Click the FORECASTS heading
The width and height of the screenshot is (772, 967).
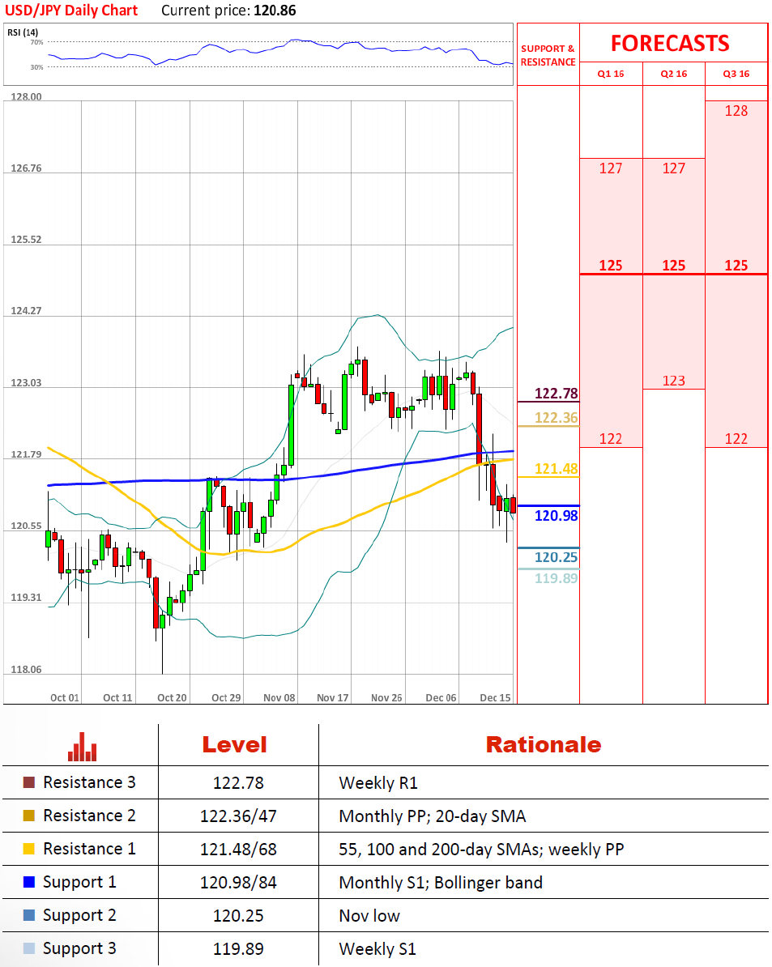[670, 43]
